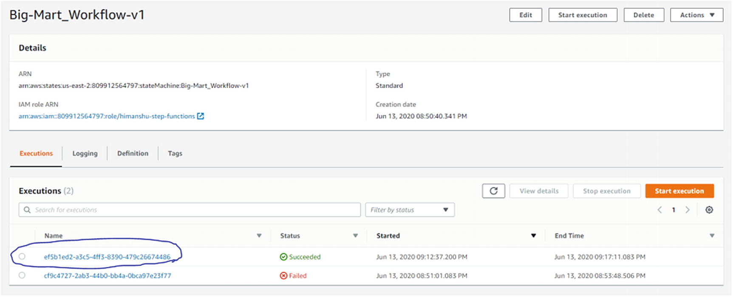This screenshot has height=297, width=733.
Task: Click the Succeeded status checkmark icon
Action: tap(283, 257)
